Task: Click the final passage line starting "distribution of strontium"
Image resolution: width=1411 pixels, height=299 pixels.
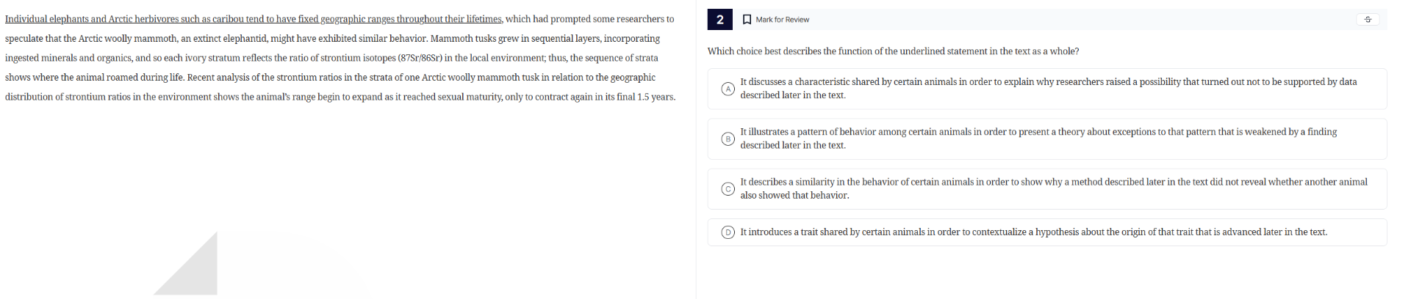Action: point(340,97)
